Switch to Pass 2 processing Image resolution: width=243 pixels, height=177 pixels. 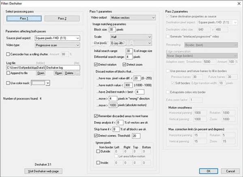63,18
